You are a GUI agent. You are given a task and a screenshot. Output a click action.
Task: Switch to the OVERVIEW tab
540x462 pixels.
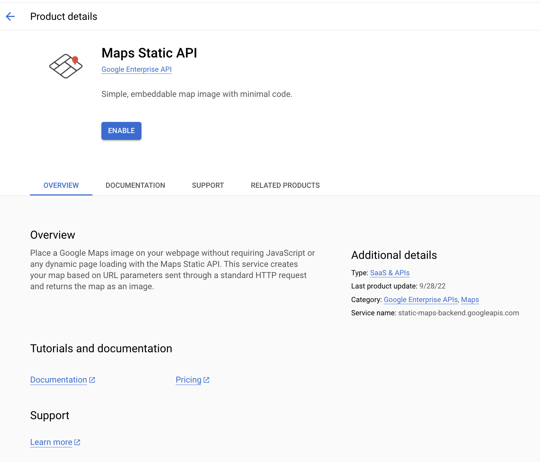(x=61, y=185)
